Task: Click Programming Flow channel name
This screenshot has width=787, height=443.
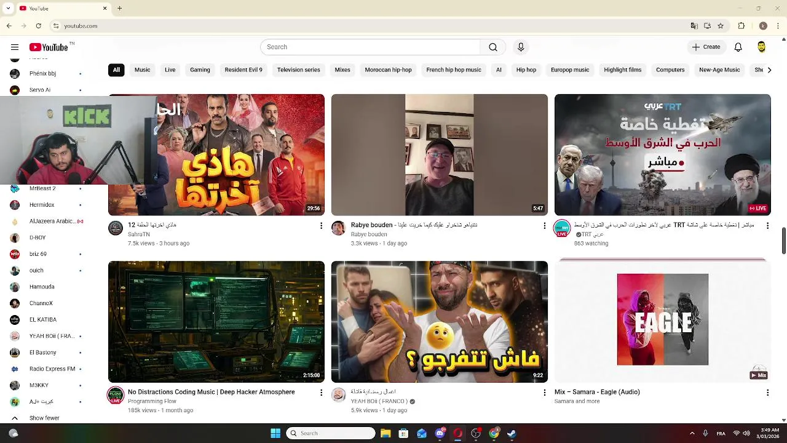Action: click(152, 401)
